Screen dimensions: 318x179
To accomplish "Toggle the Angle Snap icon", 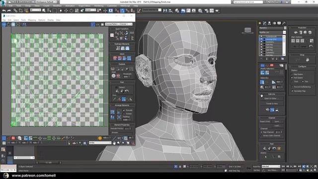I will [x=122, y=10].
